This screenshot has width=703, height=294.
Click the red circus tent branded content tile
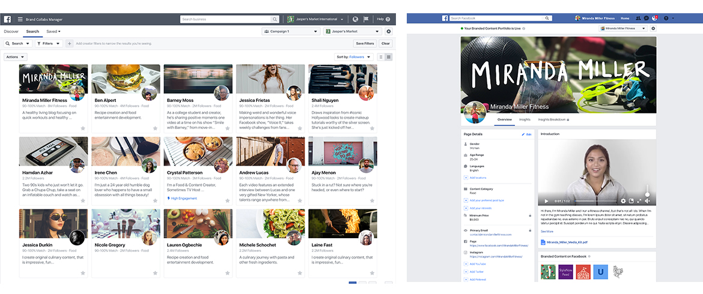pyautogui.click(x=583, y=272)
